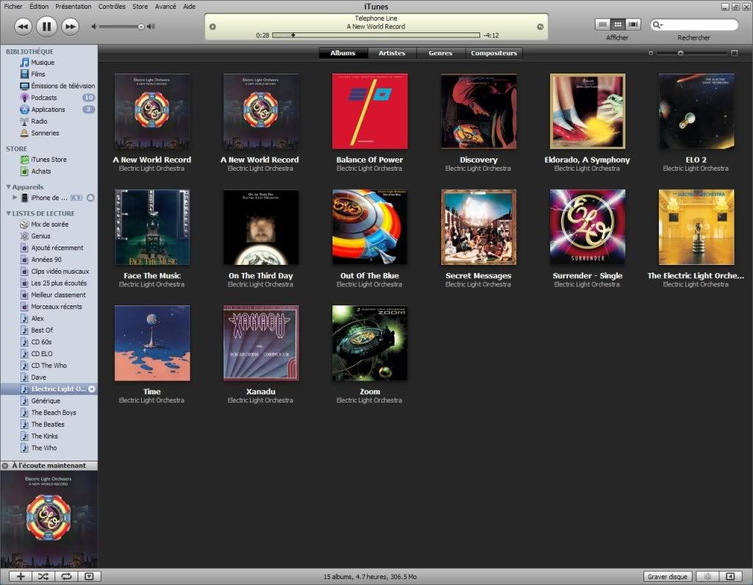Click the add playlist plus button
This screenshot has height=585, width=753.
pyautogui.click(x=21, y=576)
